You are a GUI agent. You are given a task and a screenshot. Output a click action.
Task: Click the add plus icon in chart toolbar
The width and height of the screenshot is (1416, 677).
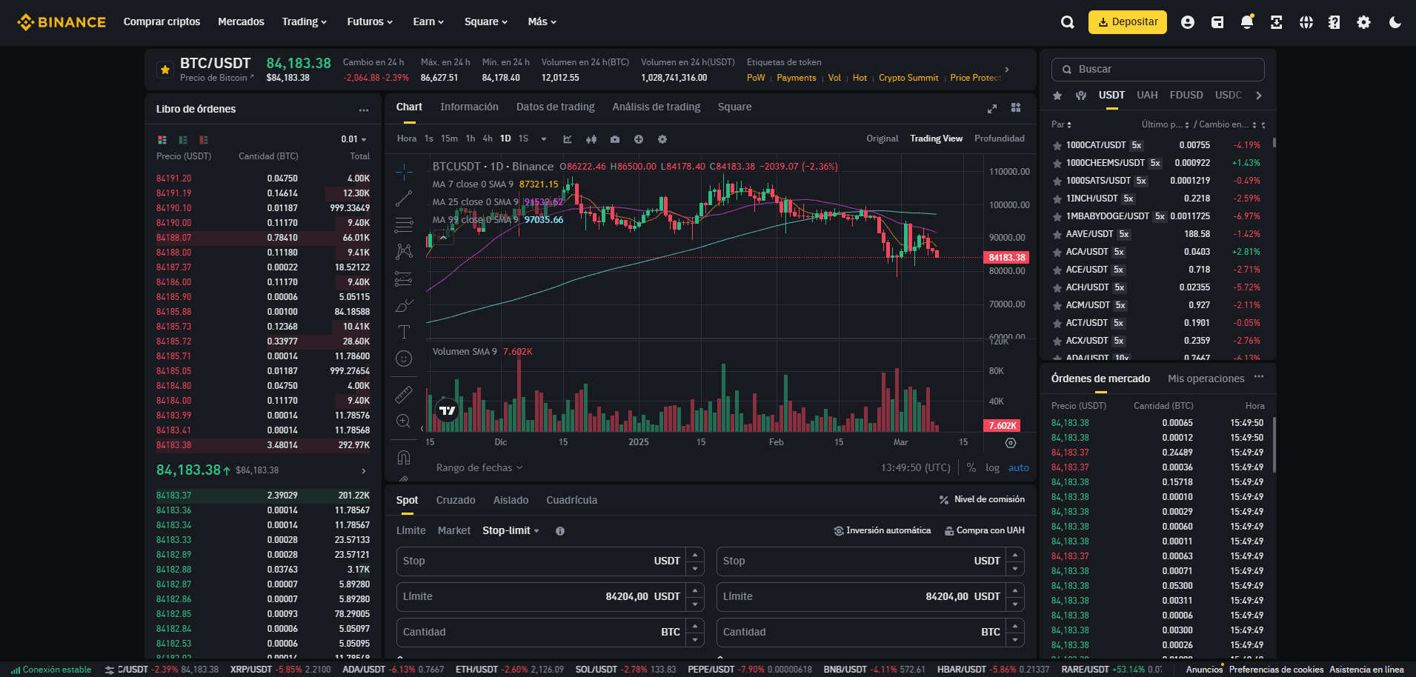[639, 139]
